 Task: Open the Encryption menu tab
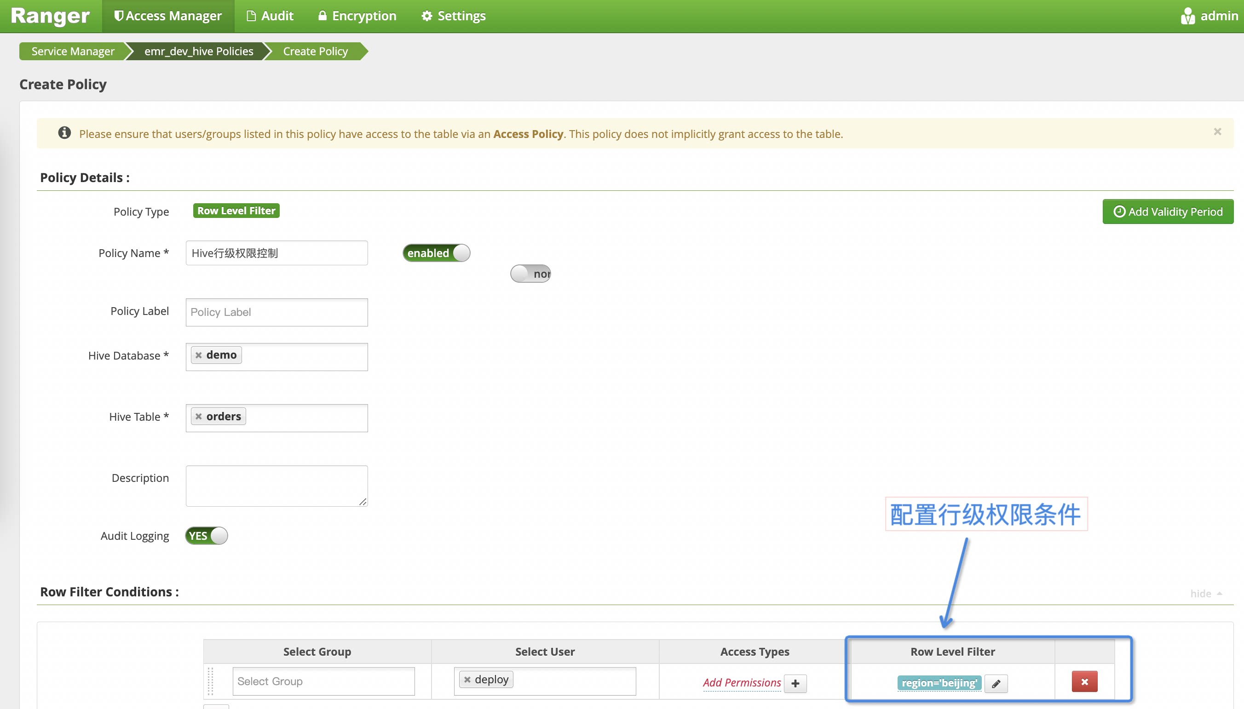357,16
